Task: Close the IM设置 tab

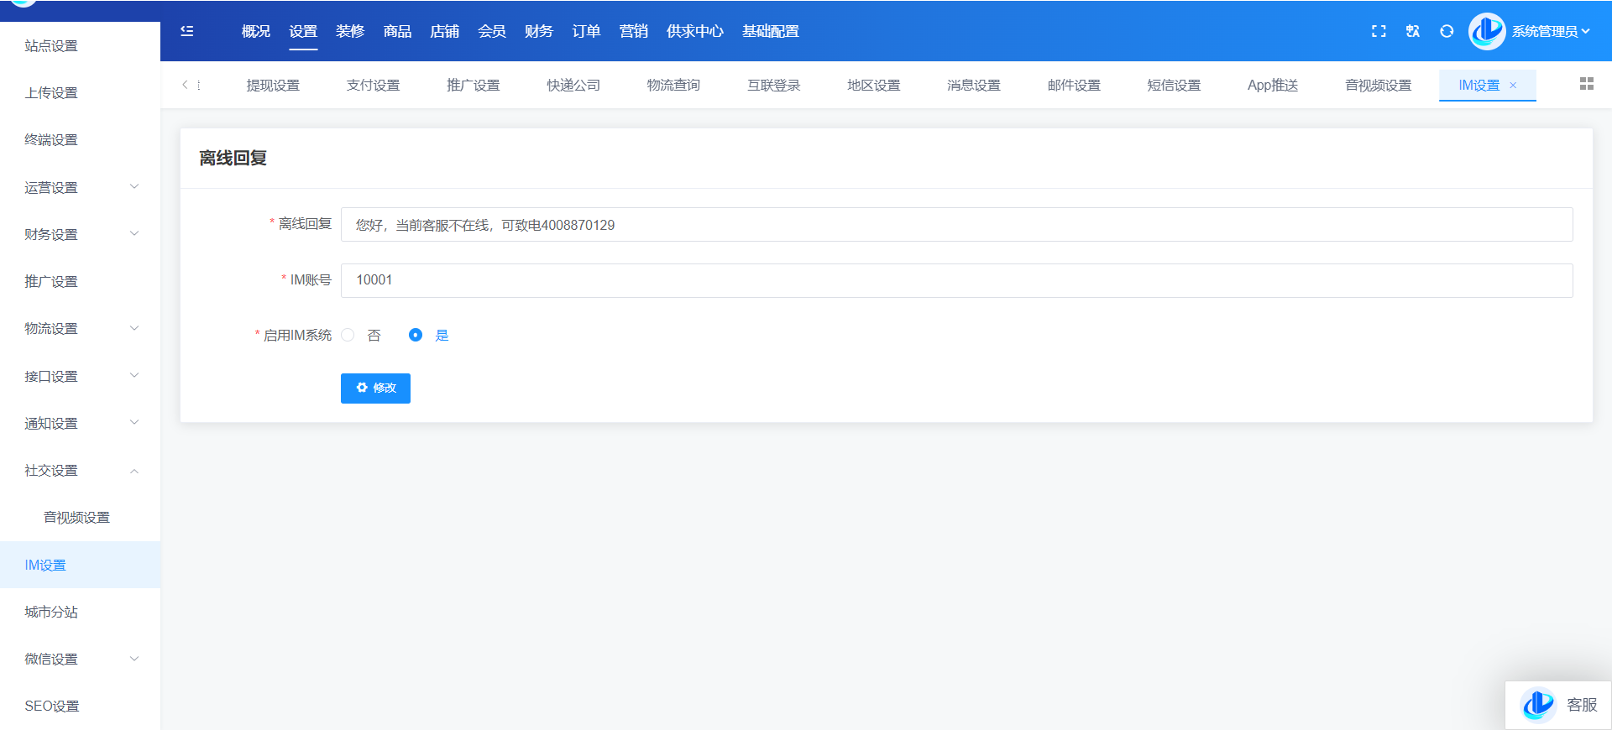Action: (x=1513, y=86)
